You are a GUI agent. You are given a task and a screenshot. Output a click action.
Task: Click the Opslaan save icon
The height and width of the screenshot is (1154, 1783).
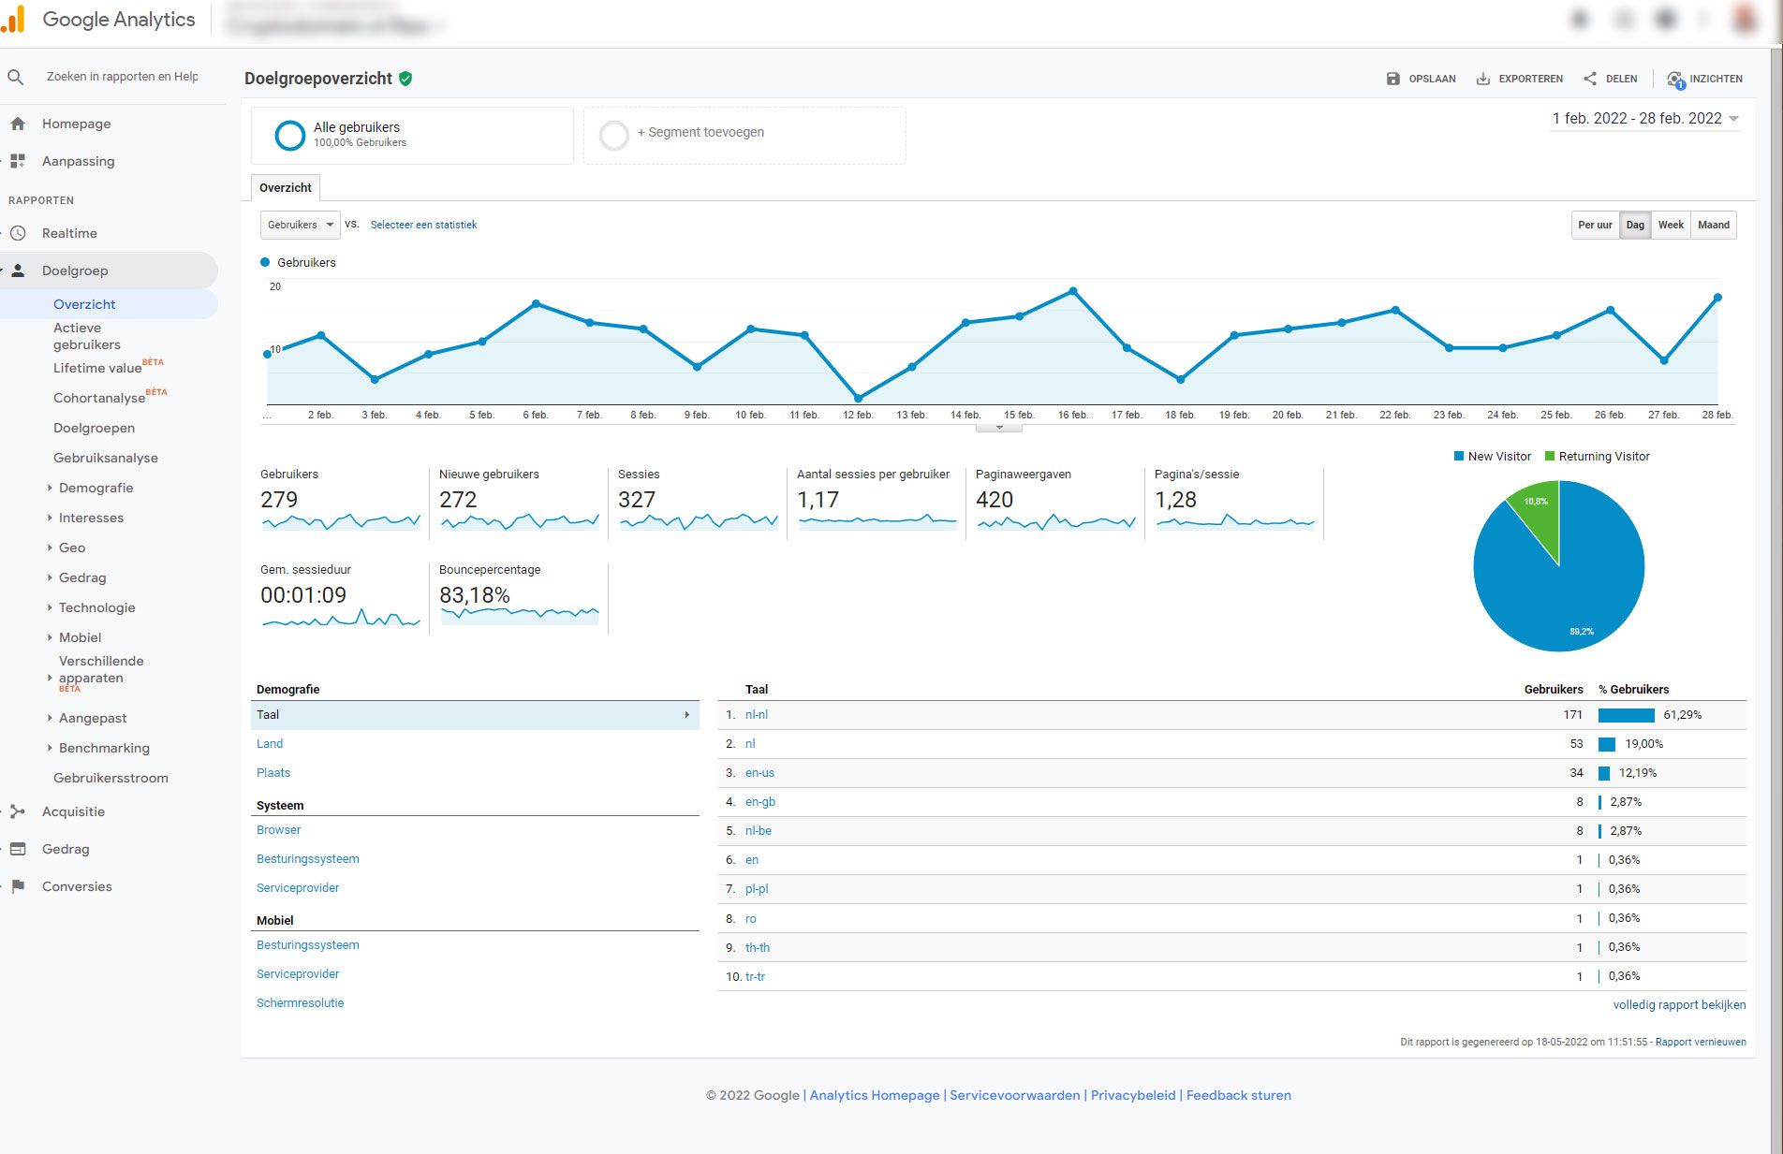[x=1393, y=79]
